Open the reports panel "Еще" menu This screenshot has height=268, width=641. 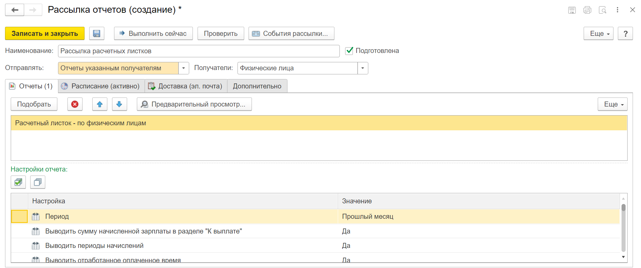coord(612,104)
